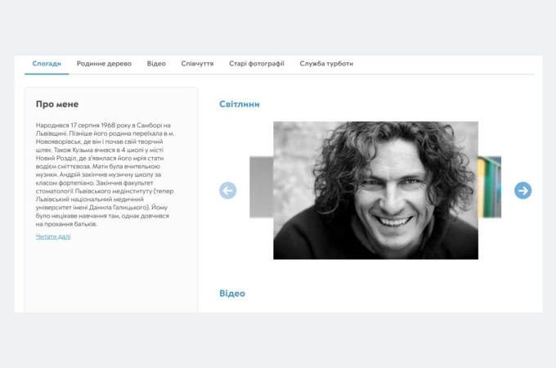Click the blue underline beneath the Спогади tab
Image resolution: width=556 pixels, height=368 pixels.
[x=47, y=74]
